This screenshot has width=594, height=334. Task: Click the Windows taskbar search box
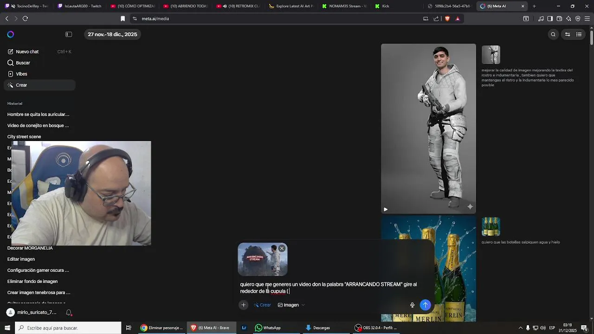pyautogui.click(x=68, y=328)
